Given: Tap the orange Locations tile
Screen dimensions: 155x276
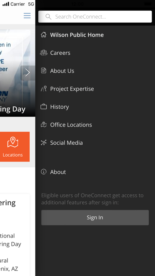Looking at the screenshot, I should click(15, 147).
